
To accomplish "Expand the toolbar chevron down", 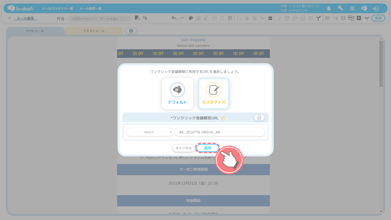I will [367, 18].
